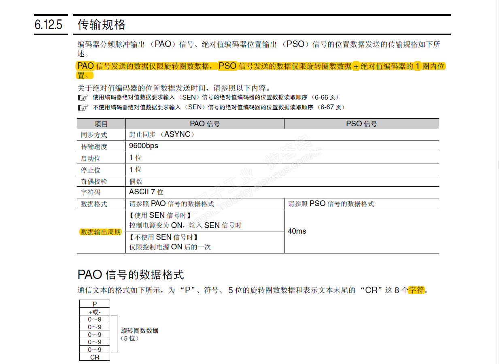
Task: Click the value ASCII 7 位
Action: (146, 192)
